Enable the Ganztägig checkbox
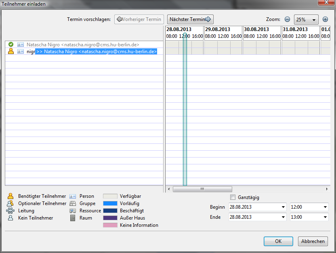The height and width of the screenshot is (253, 336). pos(233,197)
